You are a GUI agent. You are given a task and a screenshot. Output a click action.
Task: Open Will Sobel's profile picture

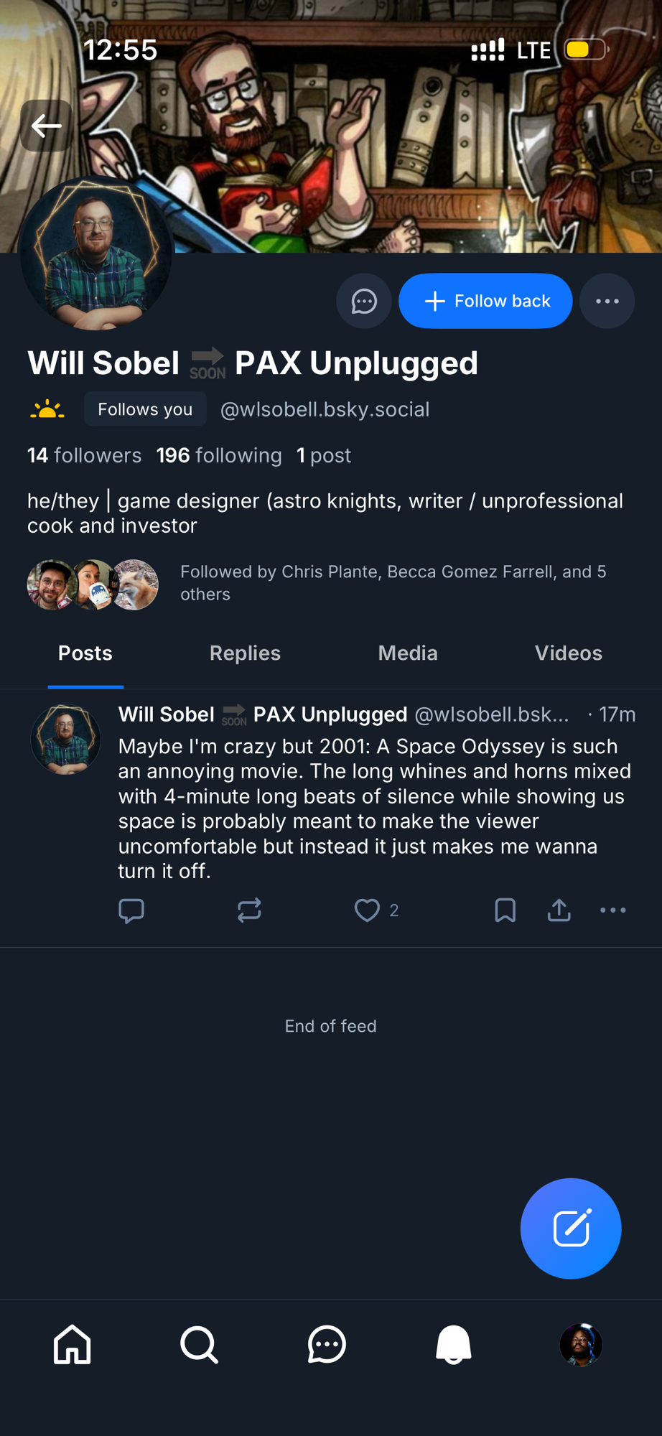pos(96,254)
